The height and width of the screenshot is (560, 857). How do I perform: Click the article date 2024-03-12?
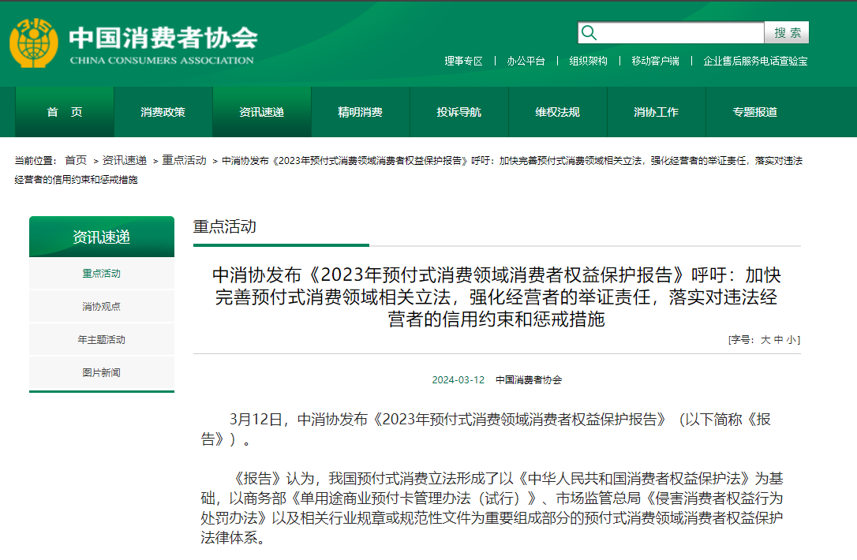click(458, 380)
